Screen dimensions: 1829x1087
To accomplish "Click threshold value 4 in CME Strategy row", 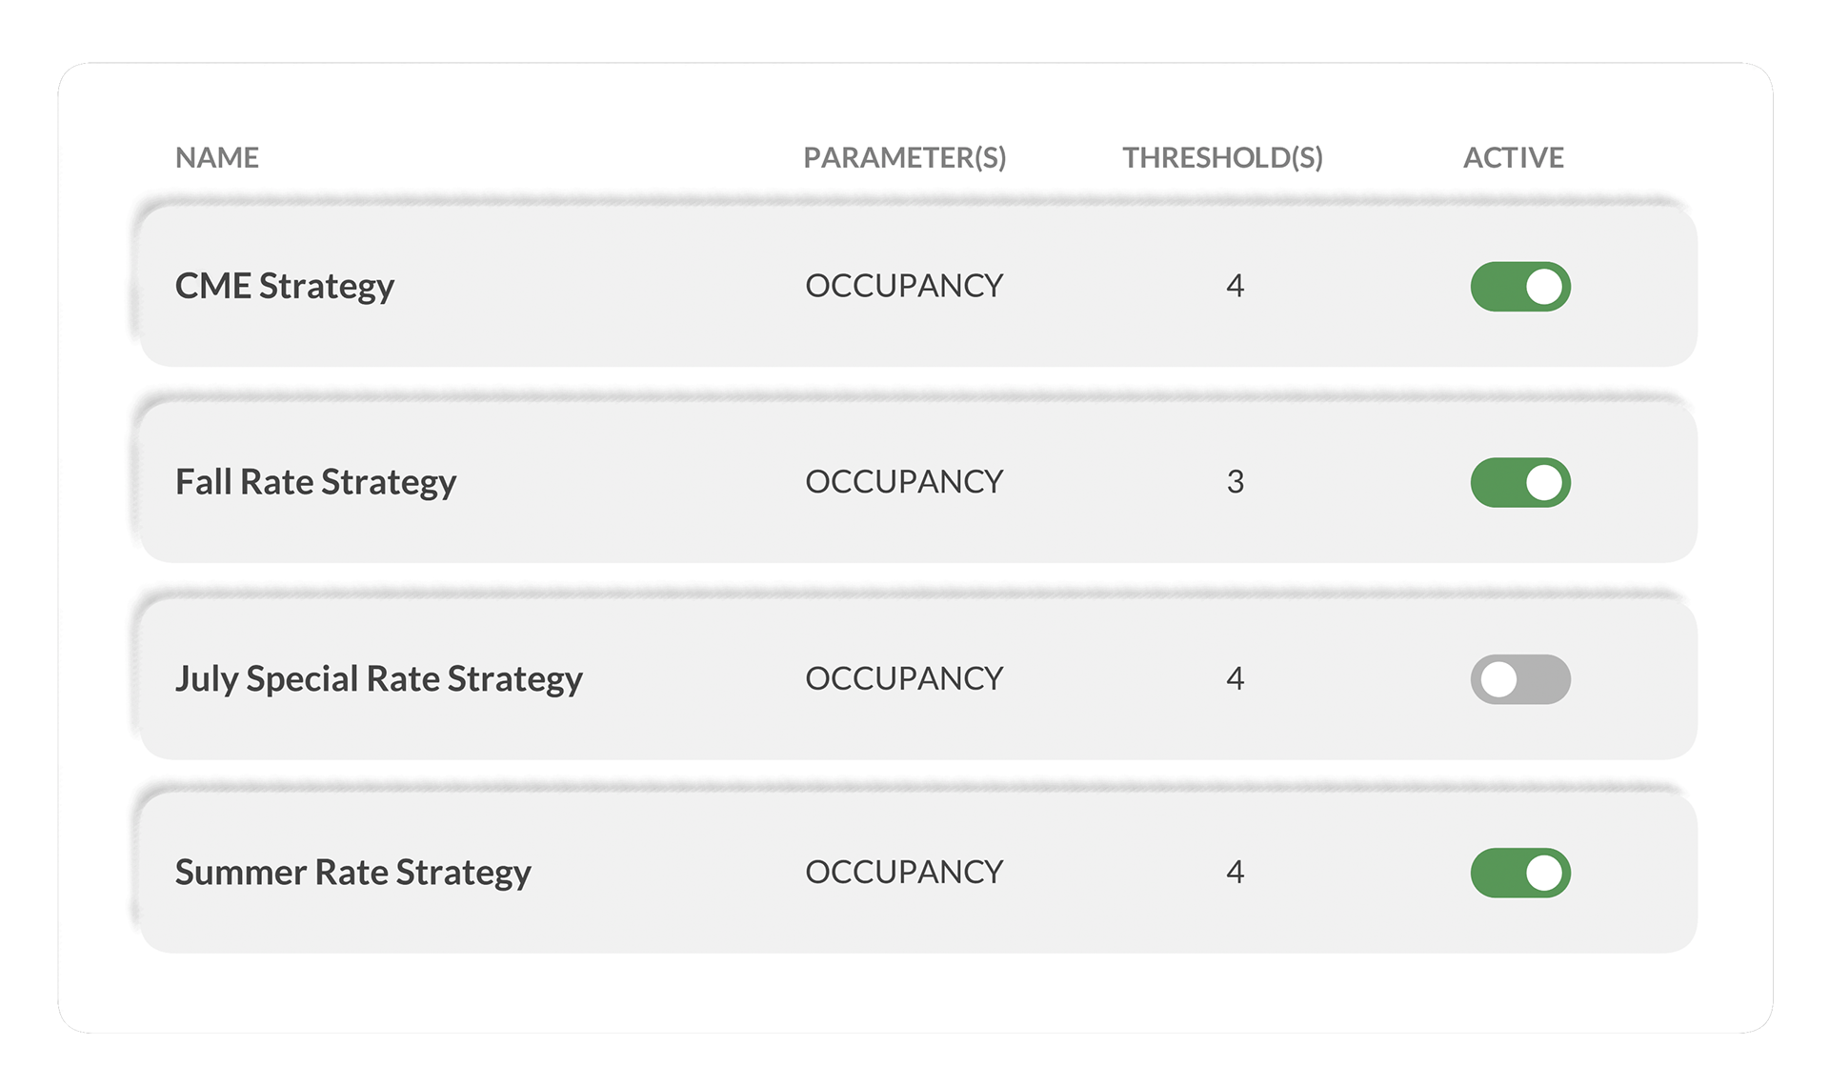I will (x=1235, y=286).
